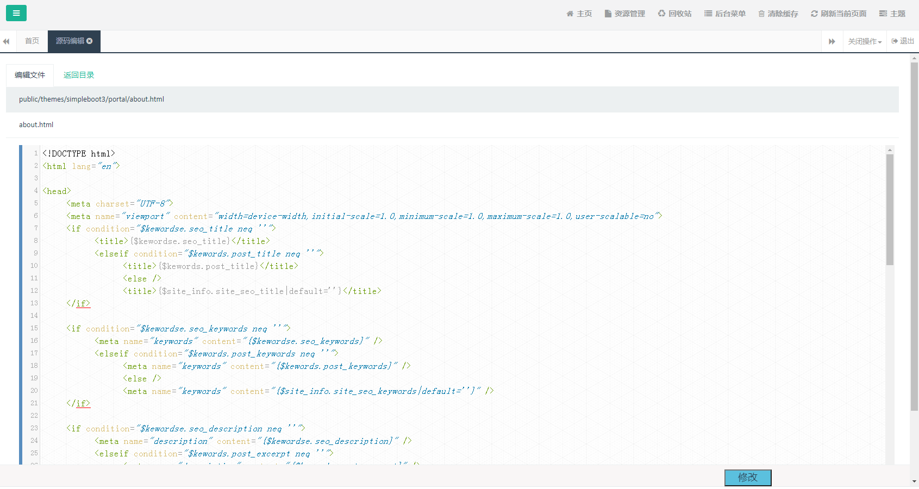
Task: Expand the 关闭操作 dropdown
Action: (x=865, y=41)
